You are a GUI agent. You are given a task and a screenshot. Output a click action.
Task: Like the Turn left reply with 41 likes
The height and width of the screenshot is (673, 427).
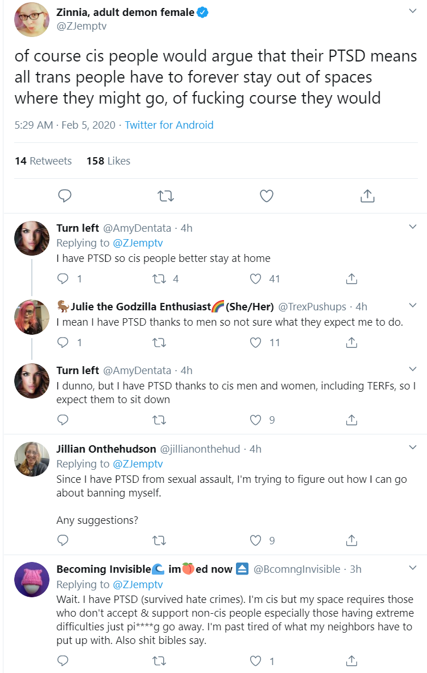click(256, 279)
